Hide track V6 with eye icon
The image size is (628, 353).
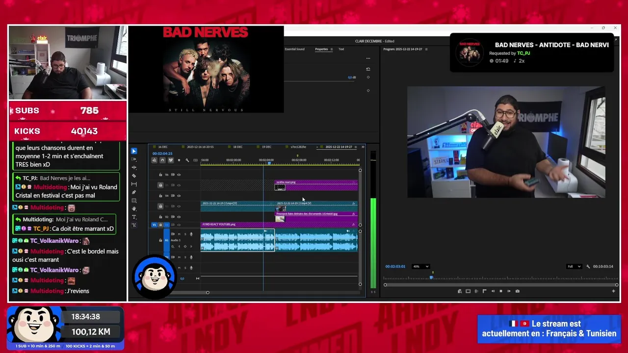point(179,175)
